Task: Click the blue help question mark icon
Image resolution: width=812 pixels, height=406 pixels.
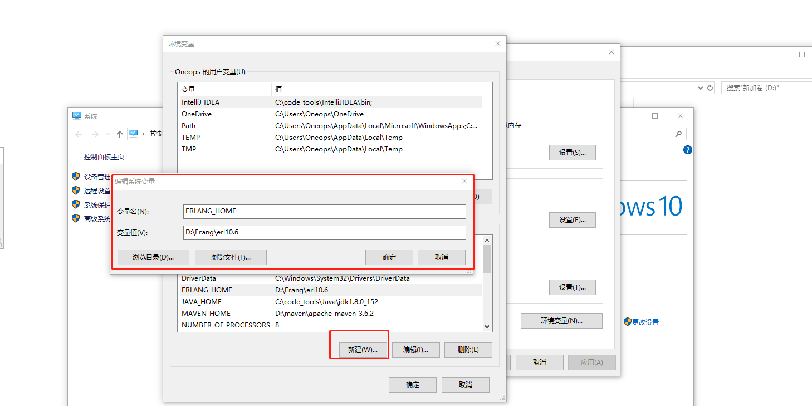Action: click(x=688, y=150)
